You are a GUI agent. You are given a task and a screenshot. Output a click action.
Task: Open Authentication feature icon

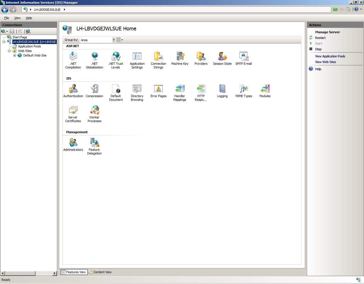(73, 91)
